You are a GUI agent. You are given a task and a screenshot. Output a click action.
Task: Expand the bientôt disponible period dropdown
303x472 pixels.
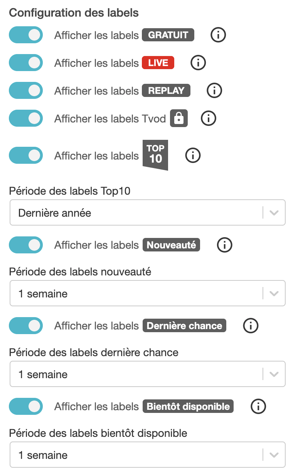[147, 455]
